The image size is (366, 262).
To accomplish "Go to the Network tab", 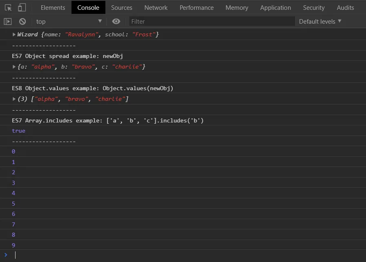I will pos(156,8).
